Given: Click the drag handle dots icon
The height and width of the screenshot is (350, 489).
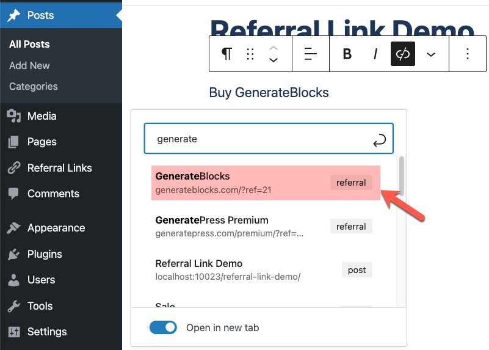Looking at the screenshot, I should click(250, 54).
